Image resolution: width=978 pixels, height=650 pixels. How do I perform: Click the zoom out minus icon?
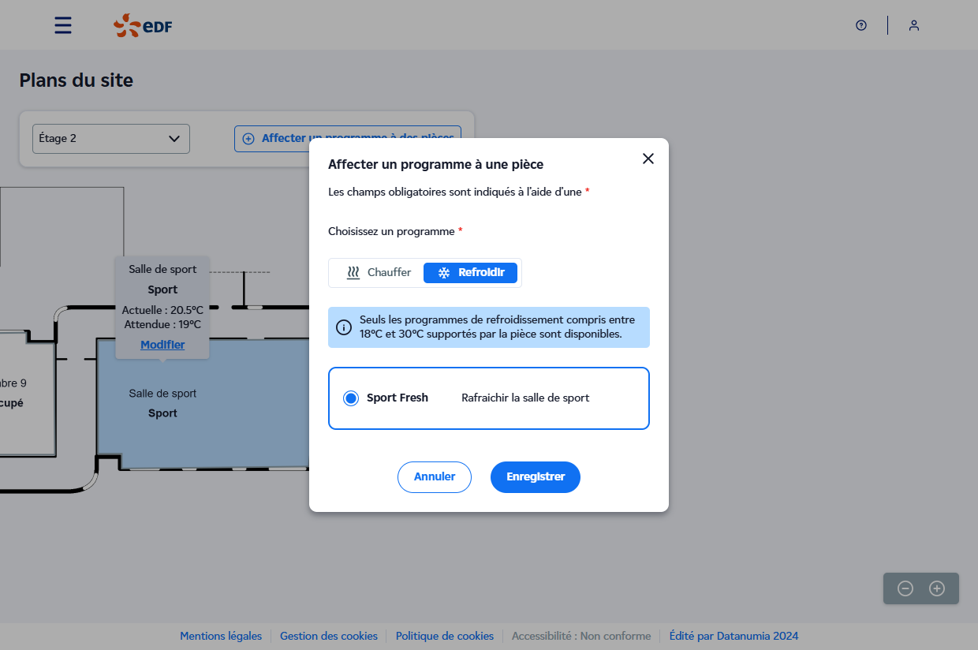coord(905,588)
